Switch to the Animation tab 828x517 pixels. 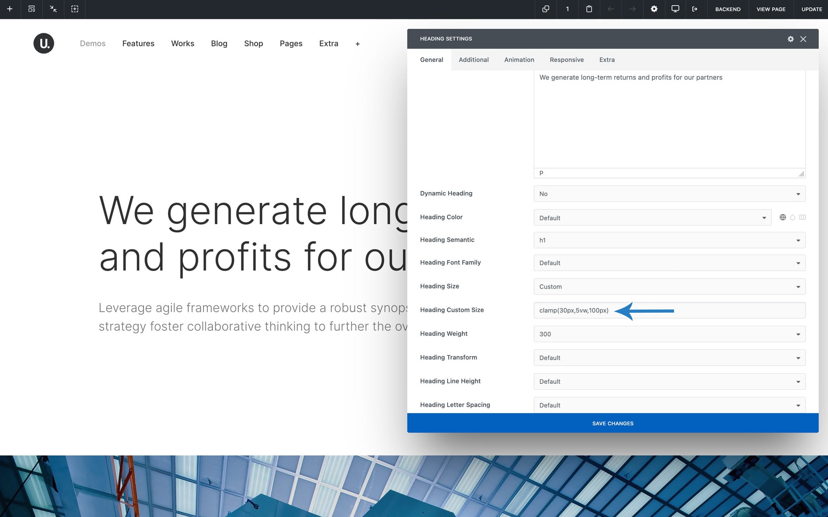pyautogui.click(x=519, y=60)
